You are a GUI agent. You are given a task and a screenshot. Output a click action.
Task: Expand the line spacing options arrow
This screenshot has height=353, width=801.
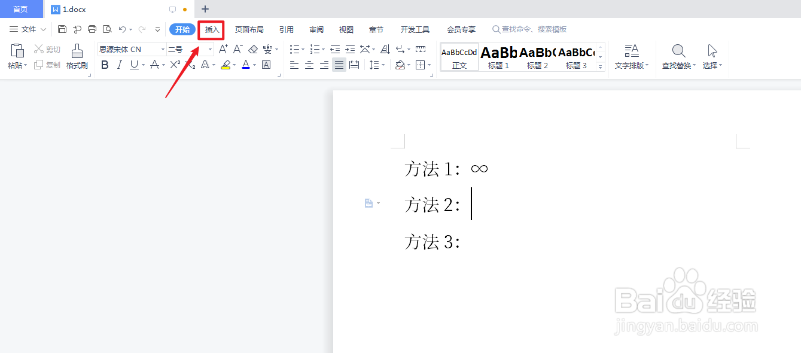click(383, 65)
